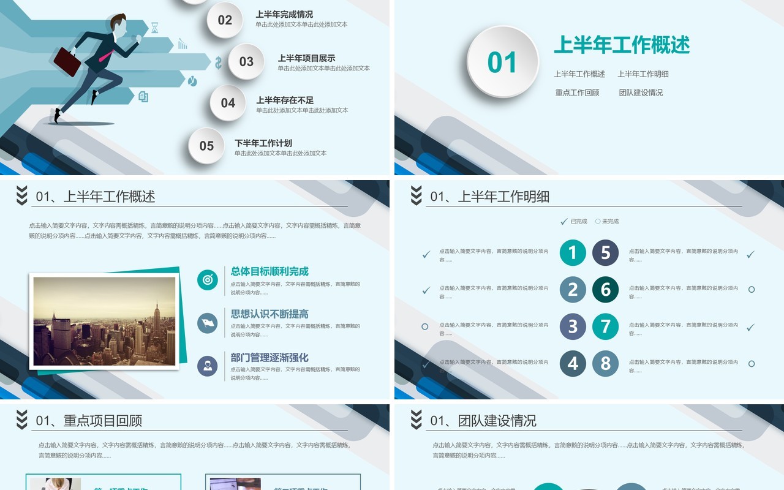This screenshot has height=490, width=784.
Task: Click the double chevron before 01、团队建设情况
Action: point(417,420)
